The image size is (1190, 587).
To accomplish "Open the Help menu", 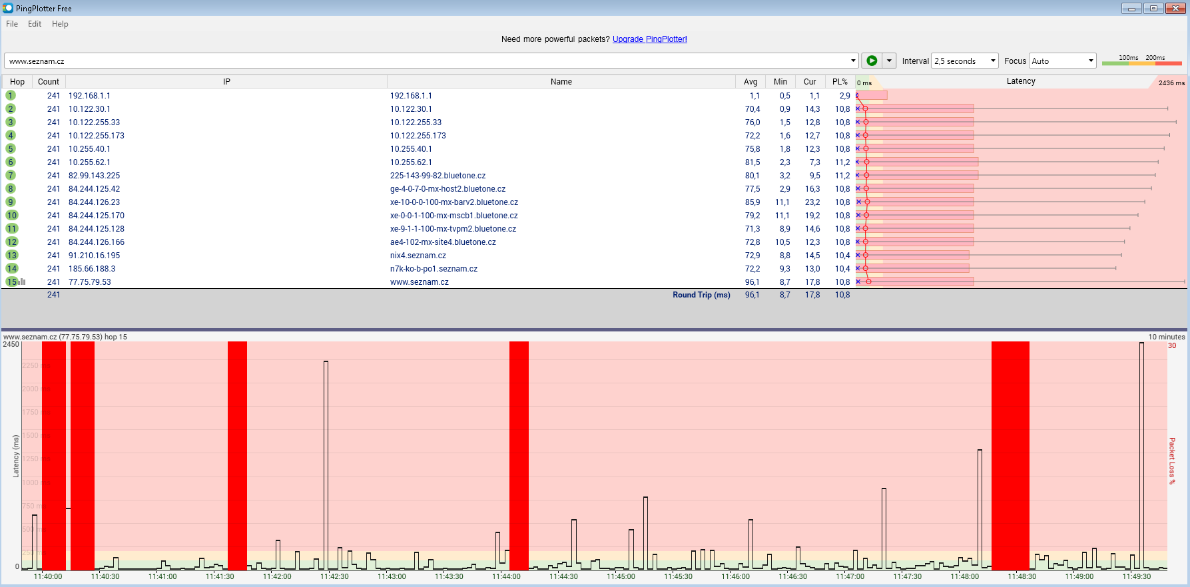I will click(60, 24).
